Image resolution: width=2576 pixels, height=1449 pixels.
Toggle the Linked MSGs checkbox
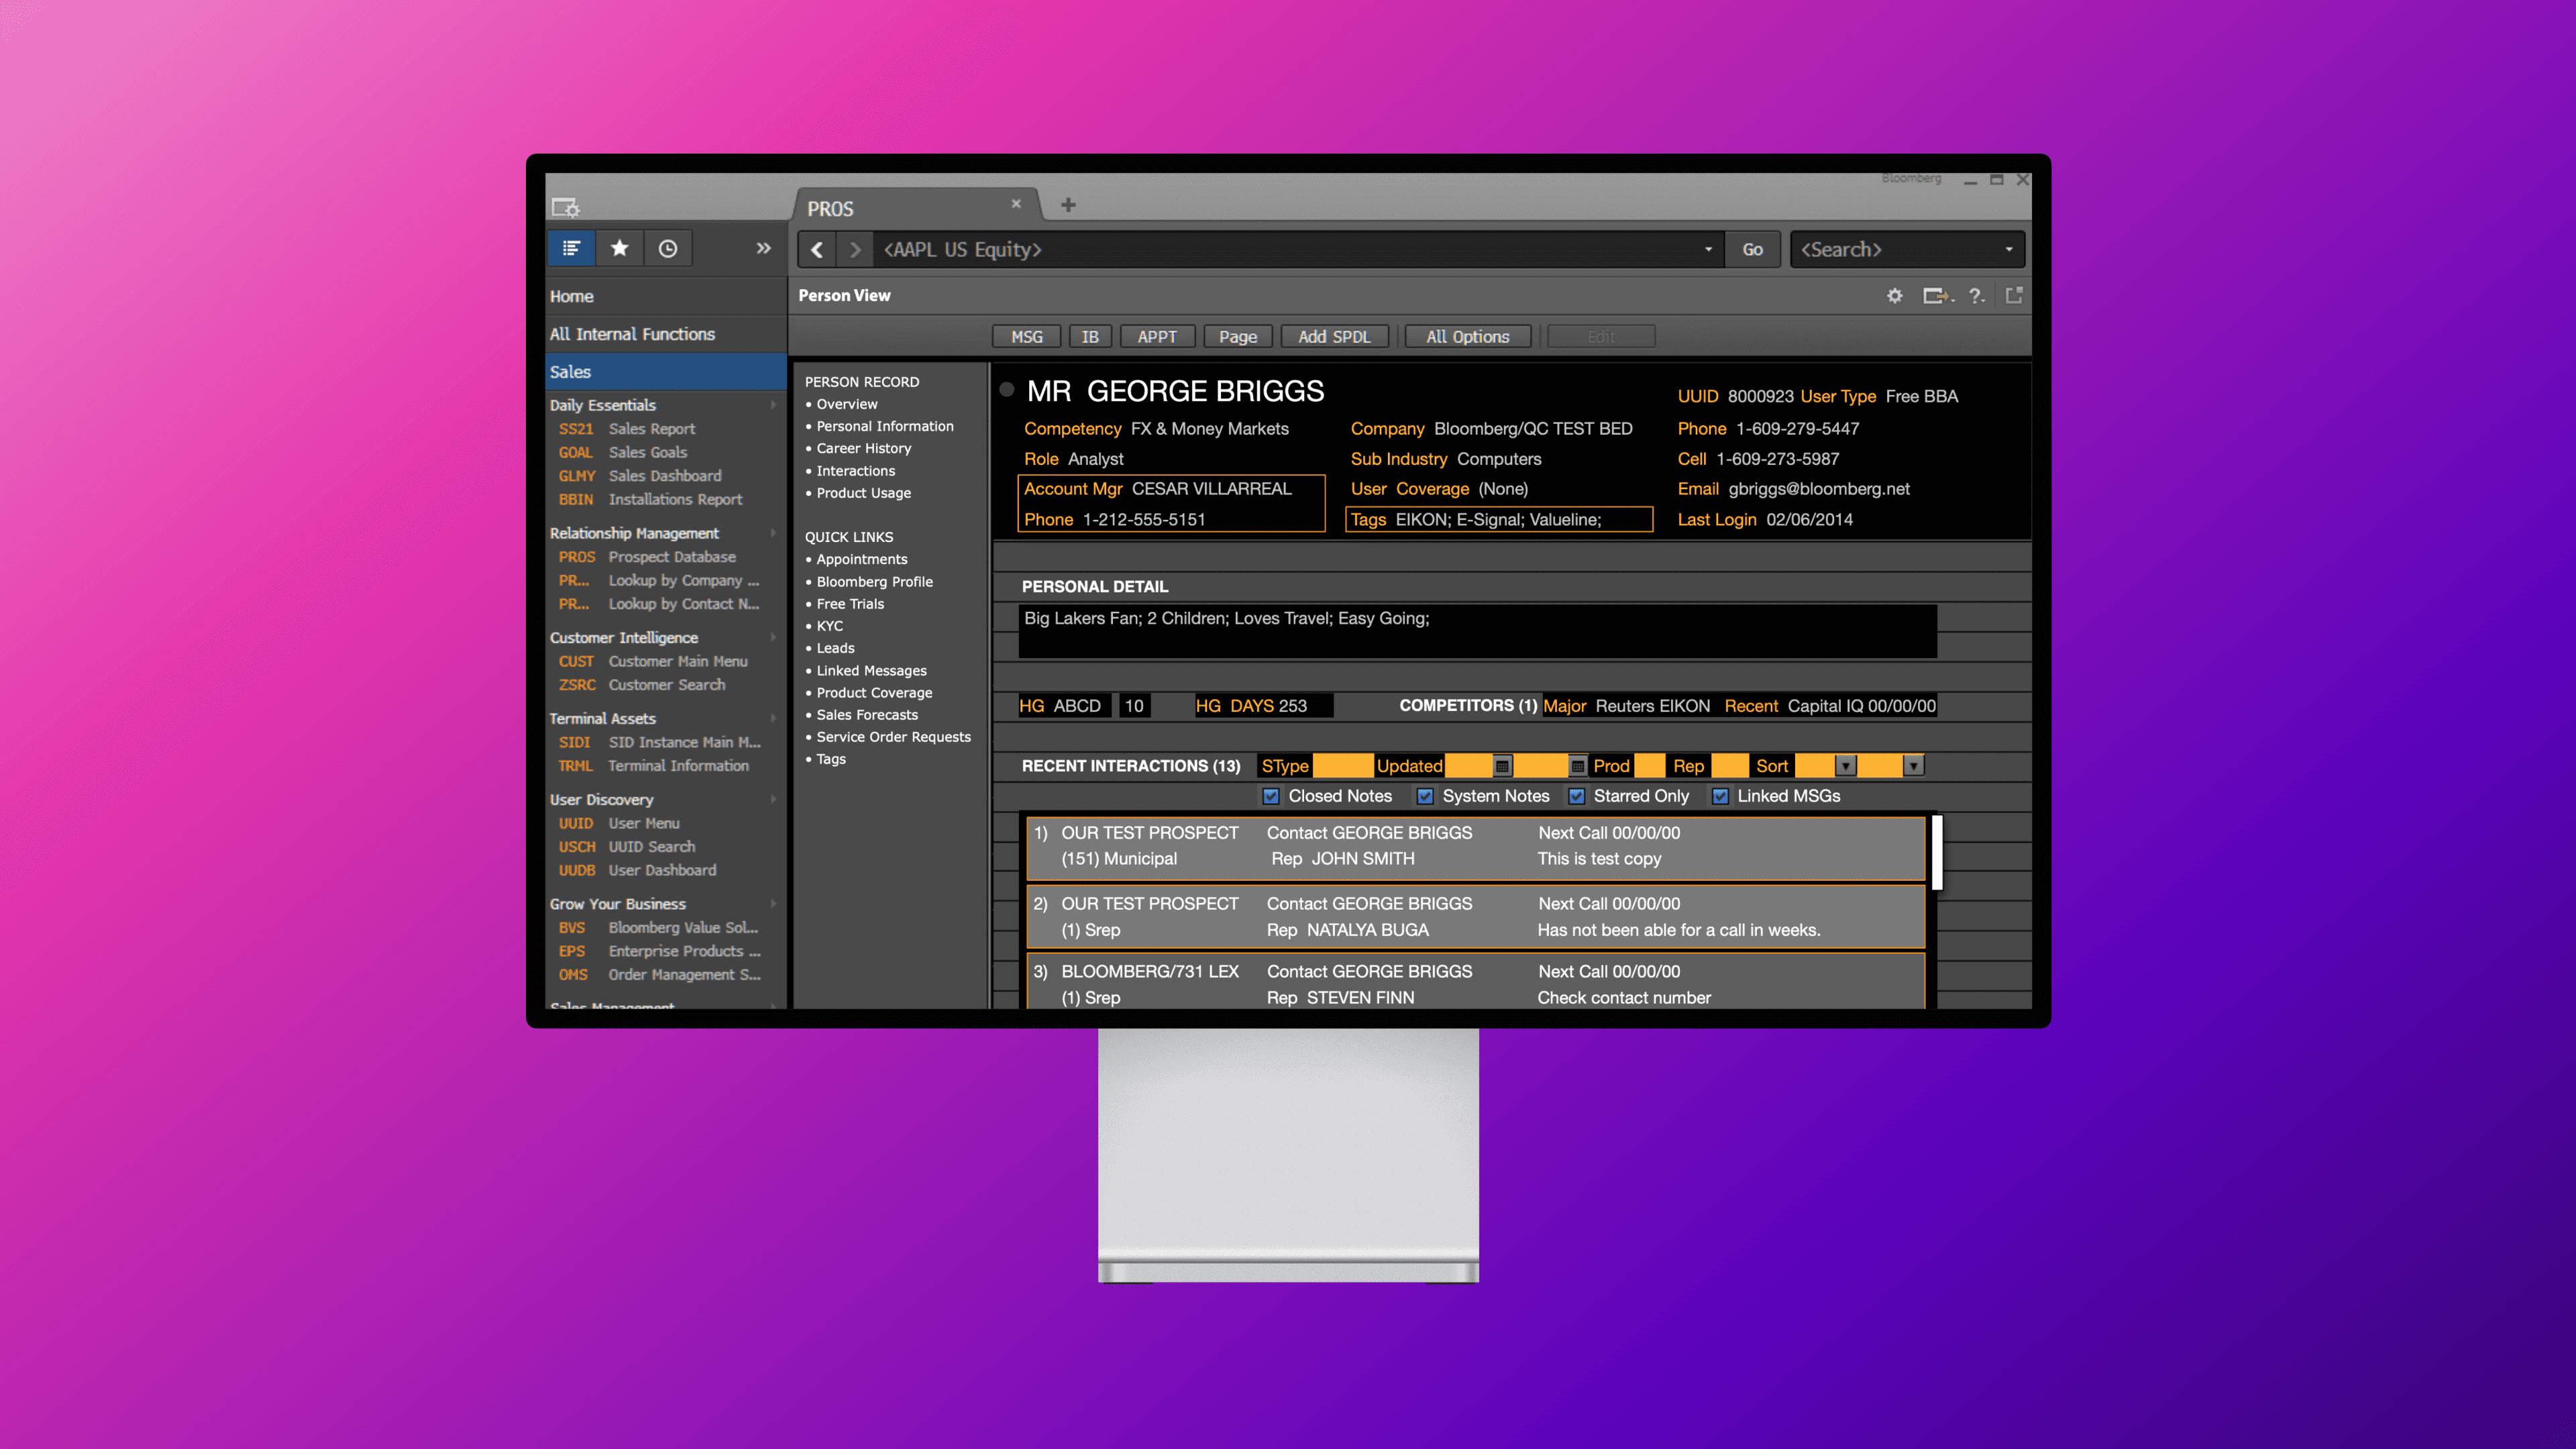point(1720,797)
